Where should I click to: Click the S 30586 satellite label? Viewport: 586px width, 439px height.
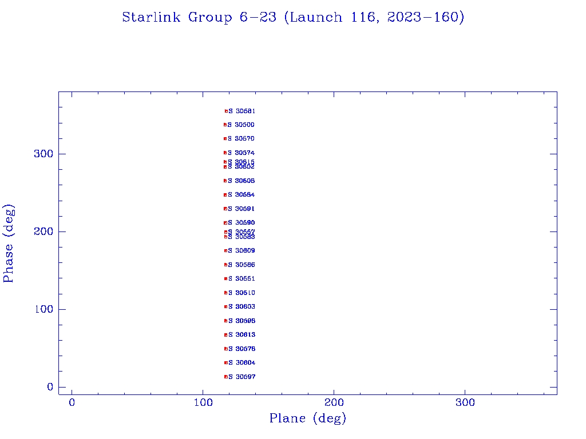(x=241, y=265)
